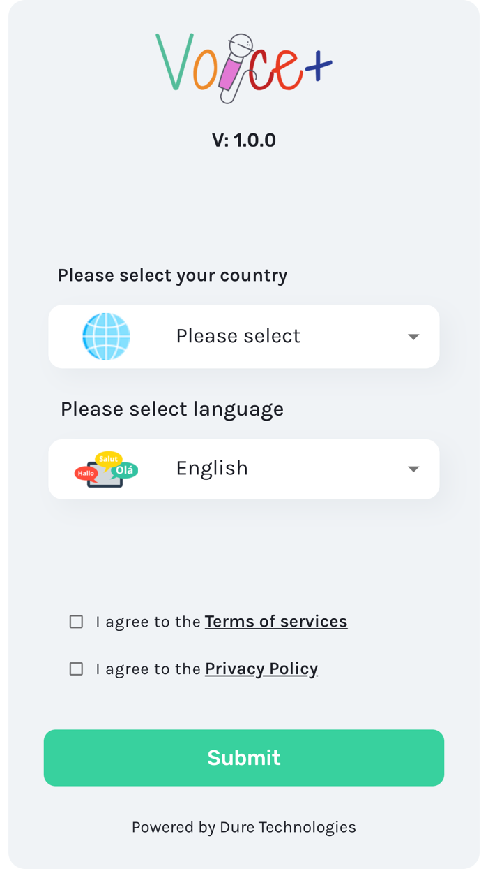Click the 'Please select your country' label
The width and height of the screenshot is (488, 869).
(172, 275)
